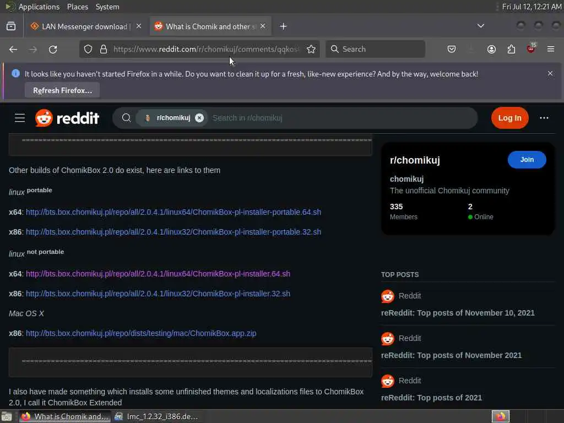Remove the r/chomikuj search filter chip
Screen dimensions: 564x423
(x=199, y=118)
